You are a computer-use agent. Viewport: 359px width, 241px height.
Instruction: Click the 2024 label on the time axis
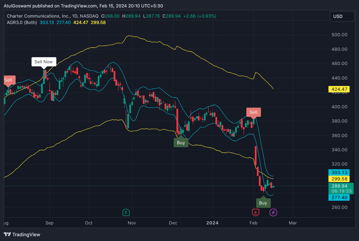pos(212,223)
